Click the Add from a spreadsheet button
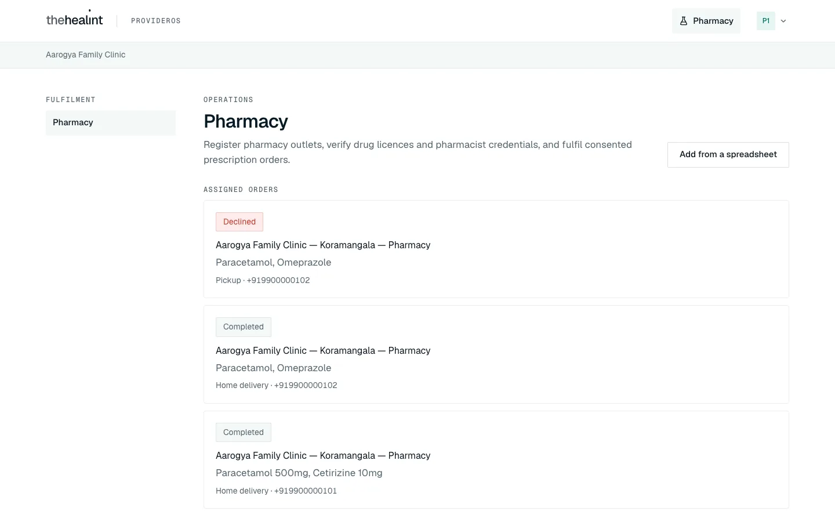Screen dimensions: 835x522 coord(728,155)
